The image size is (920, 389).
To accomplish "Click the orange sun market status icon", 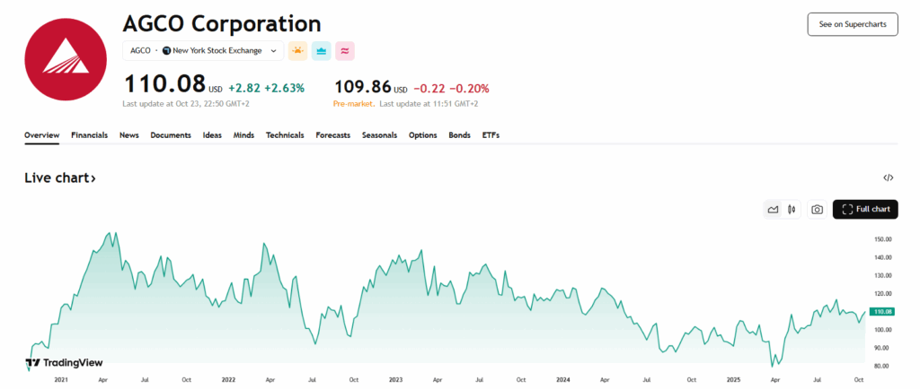I will [297, 51].
